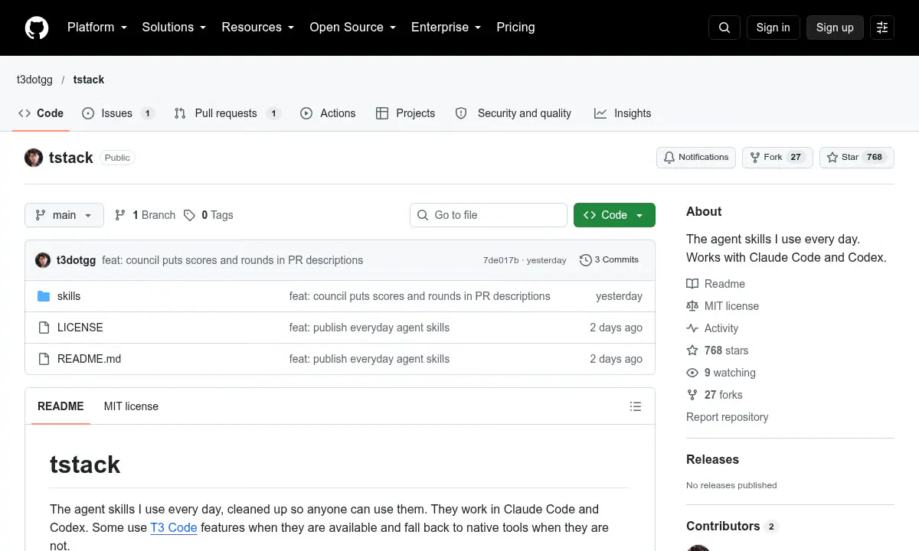
Task: Click the Go to file search field
Action: click(489, 215)
